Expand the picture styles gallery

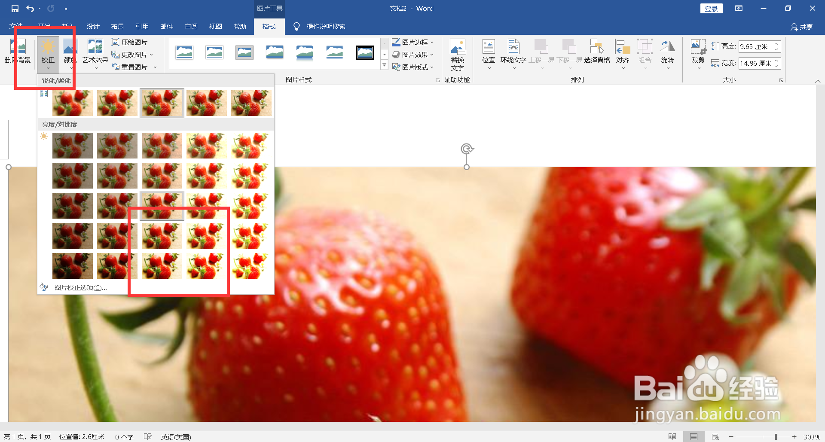[385, 66]
